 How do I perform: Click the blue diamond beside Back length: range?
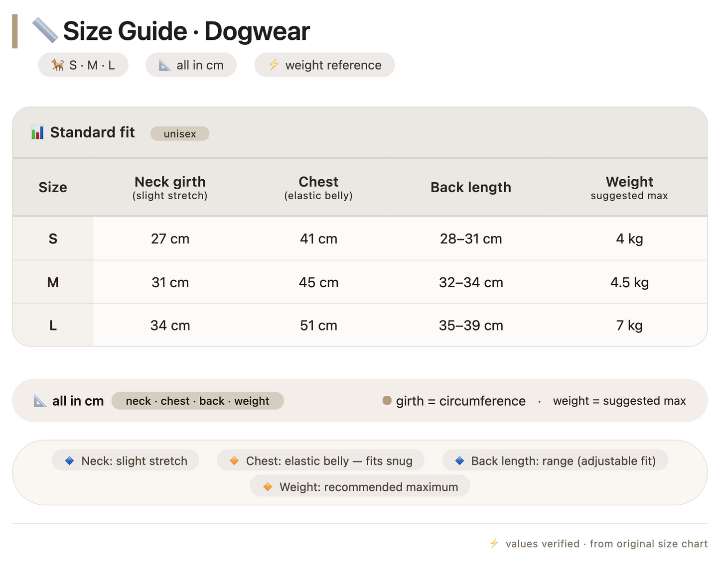[460, 461]
